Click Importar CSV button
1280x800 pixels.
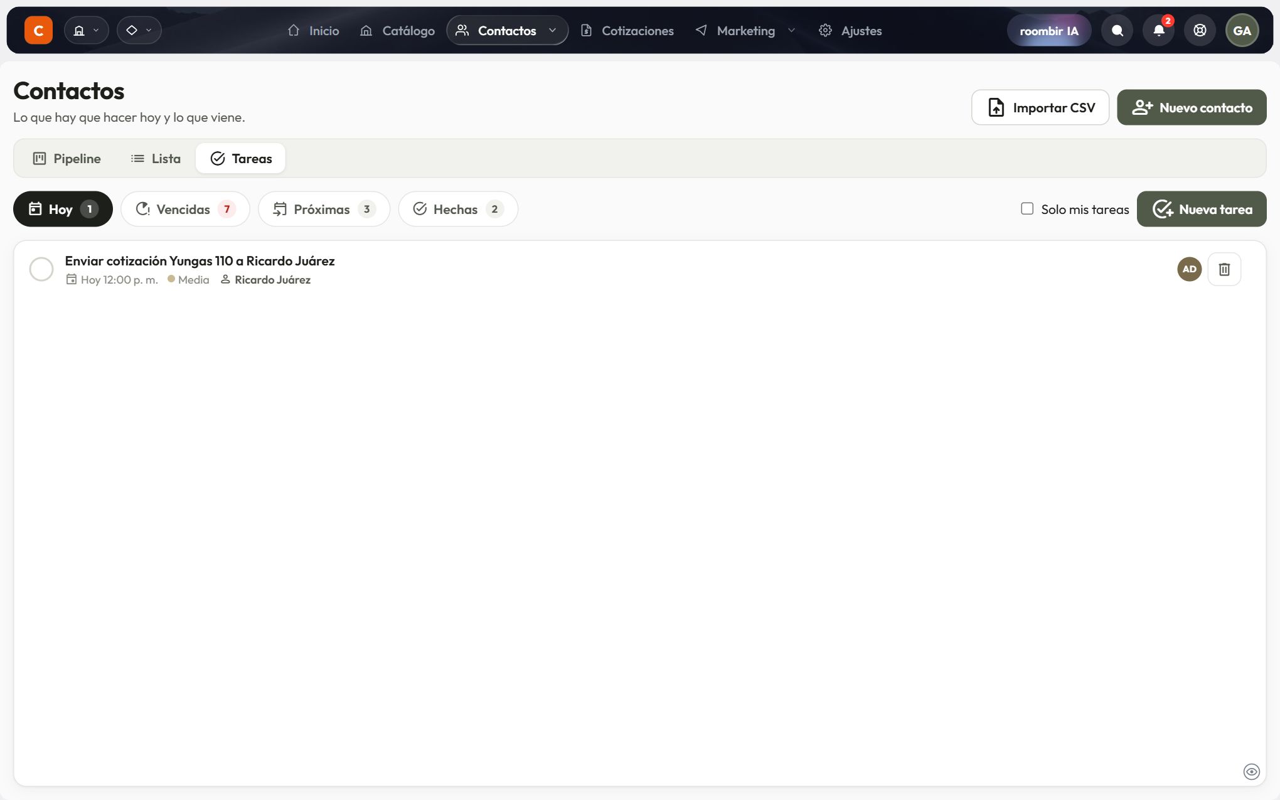(x=1040, y=107)
